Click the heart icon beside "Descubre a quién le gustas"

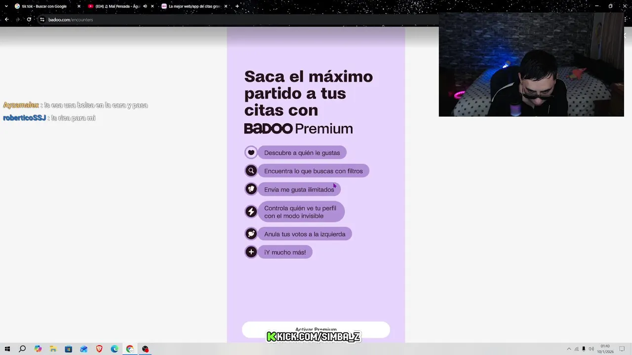pos(251,153)
